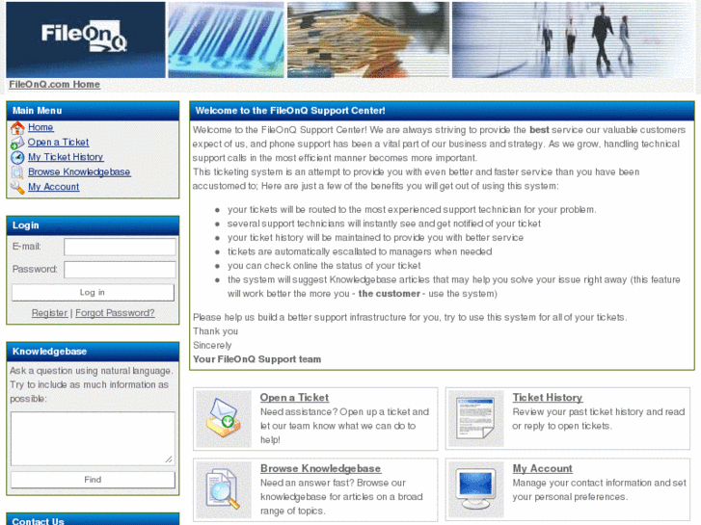
Task: Click the Forgot Password? link
Action: (x=115, y=313)
